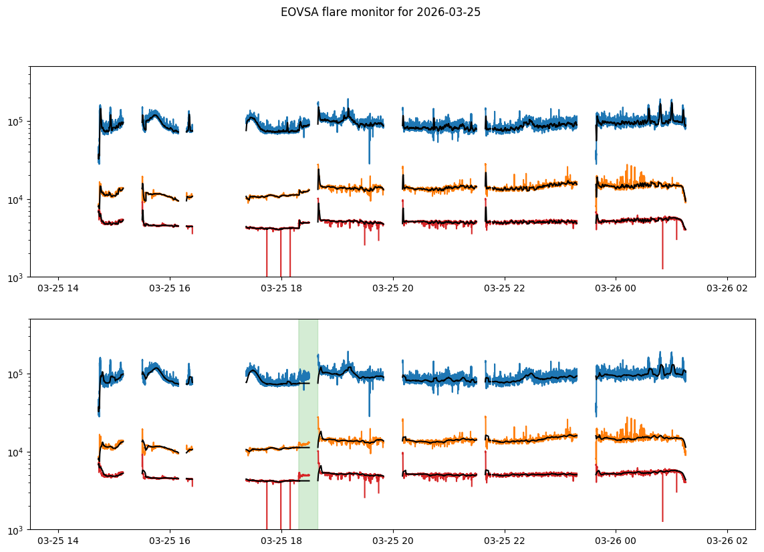
Task: Click the bottom plot's 10^5 y-axis label
Action: click(16, 374)
